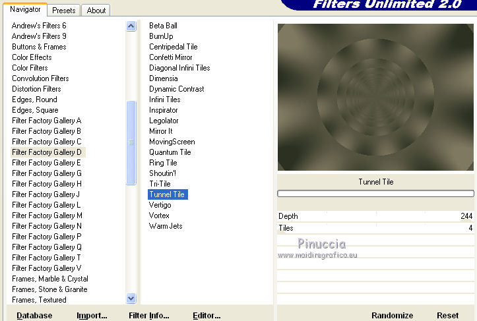
Task: Select Filter Factory Gallery P
Action: pos(47,237)
